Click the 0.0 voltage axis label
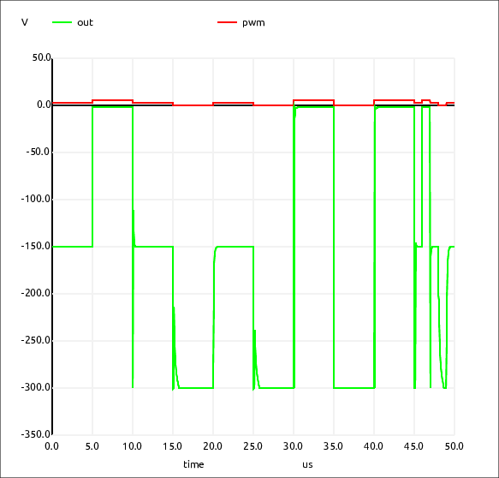Viewport: 499px width, 478px height. pyautogui.click(x=44, y=105)
